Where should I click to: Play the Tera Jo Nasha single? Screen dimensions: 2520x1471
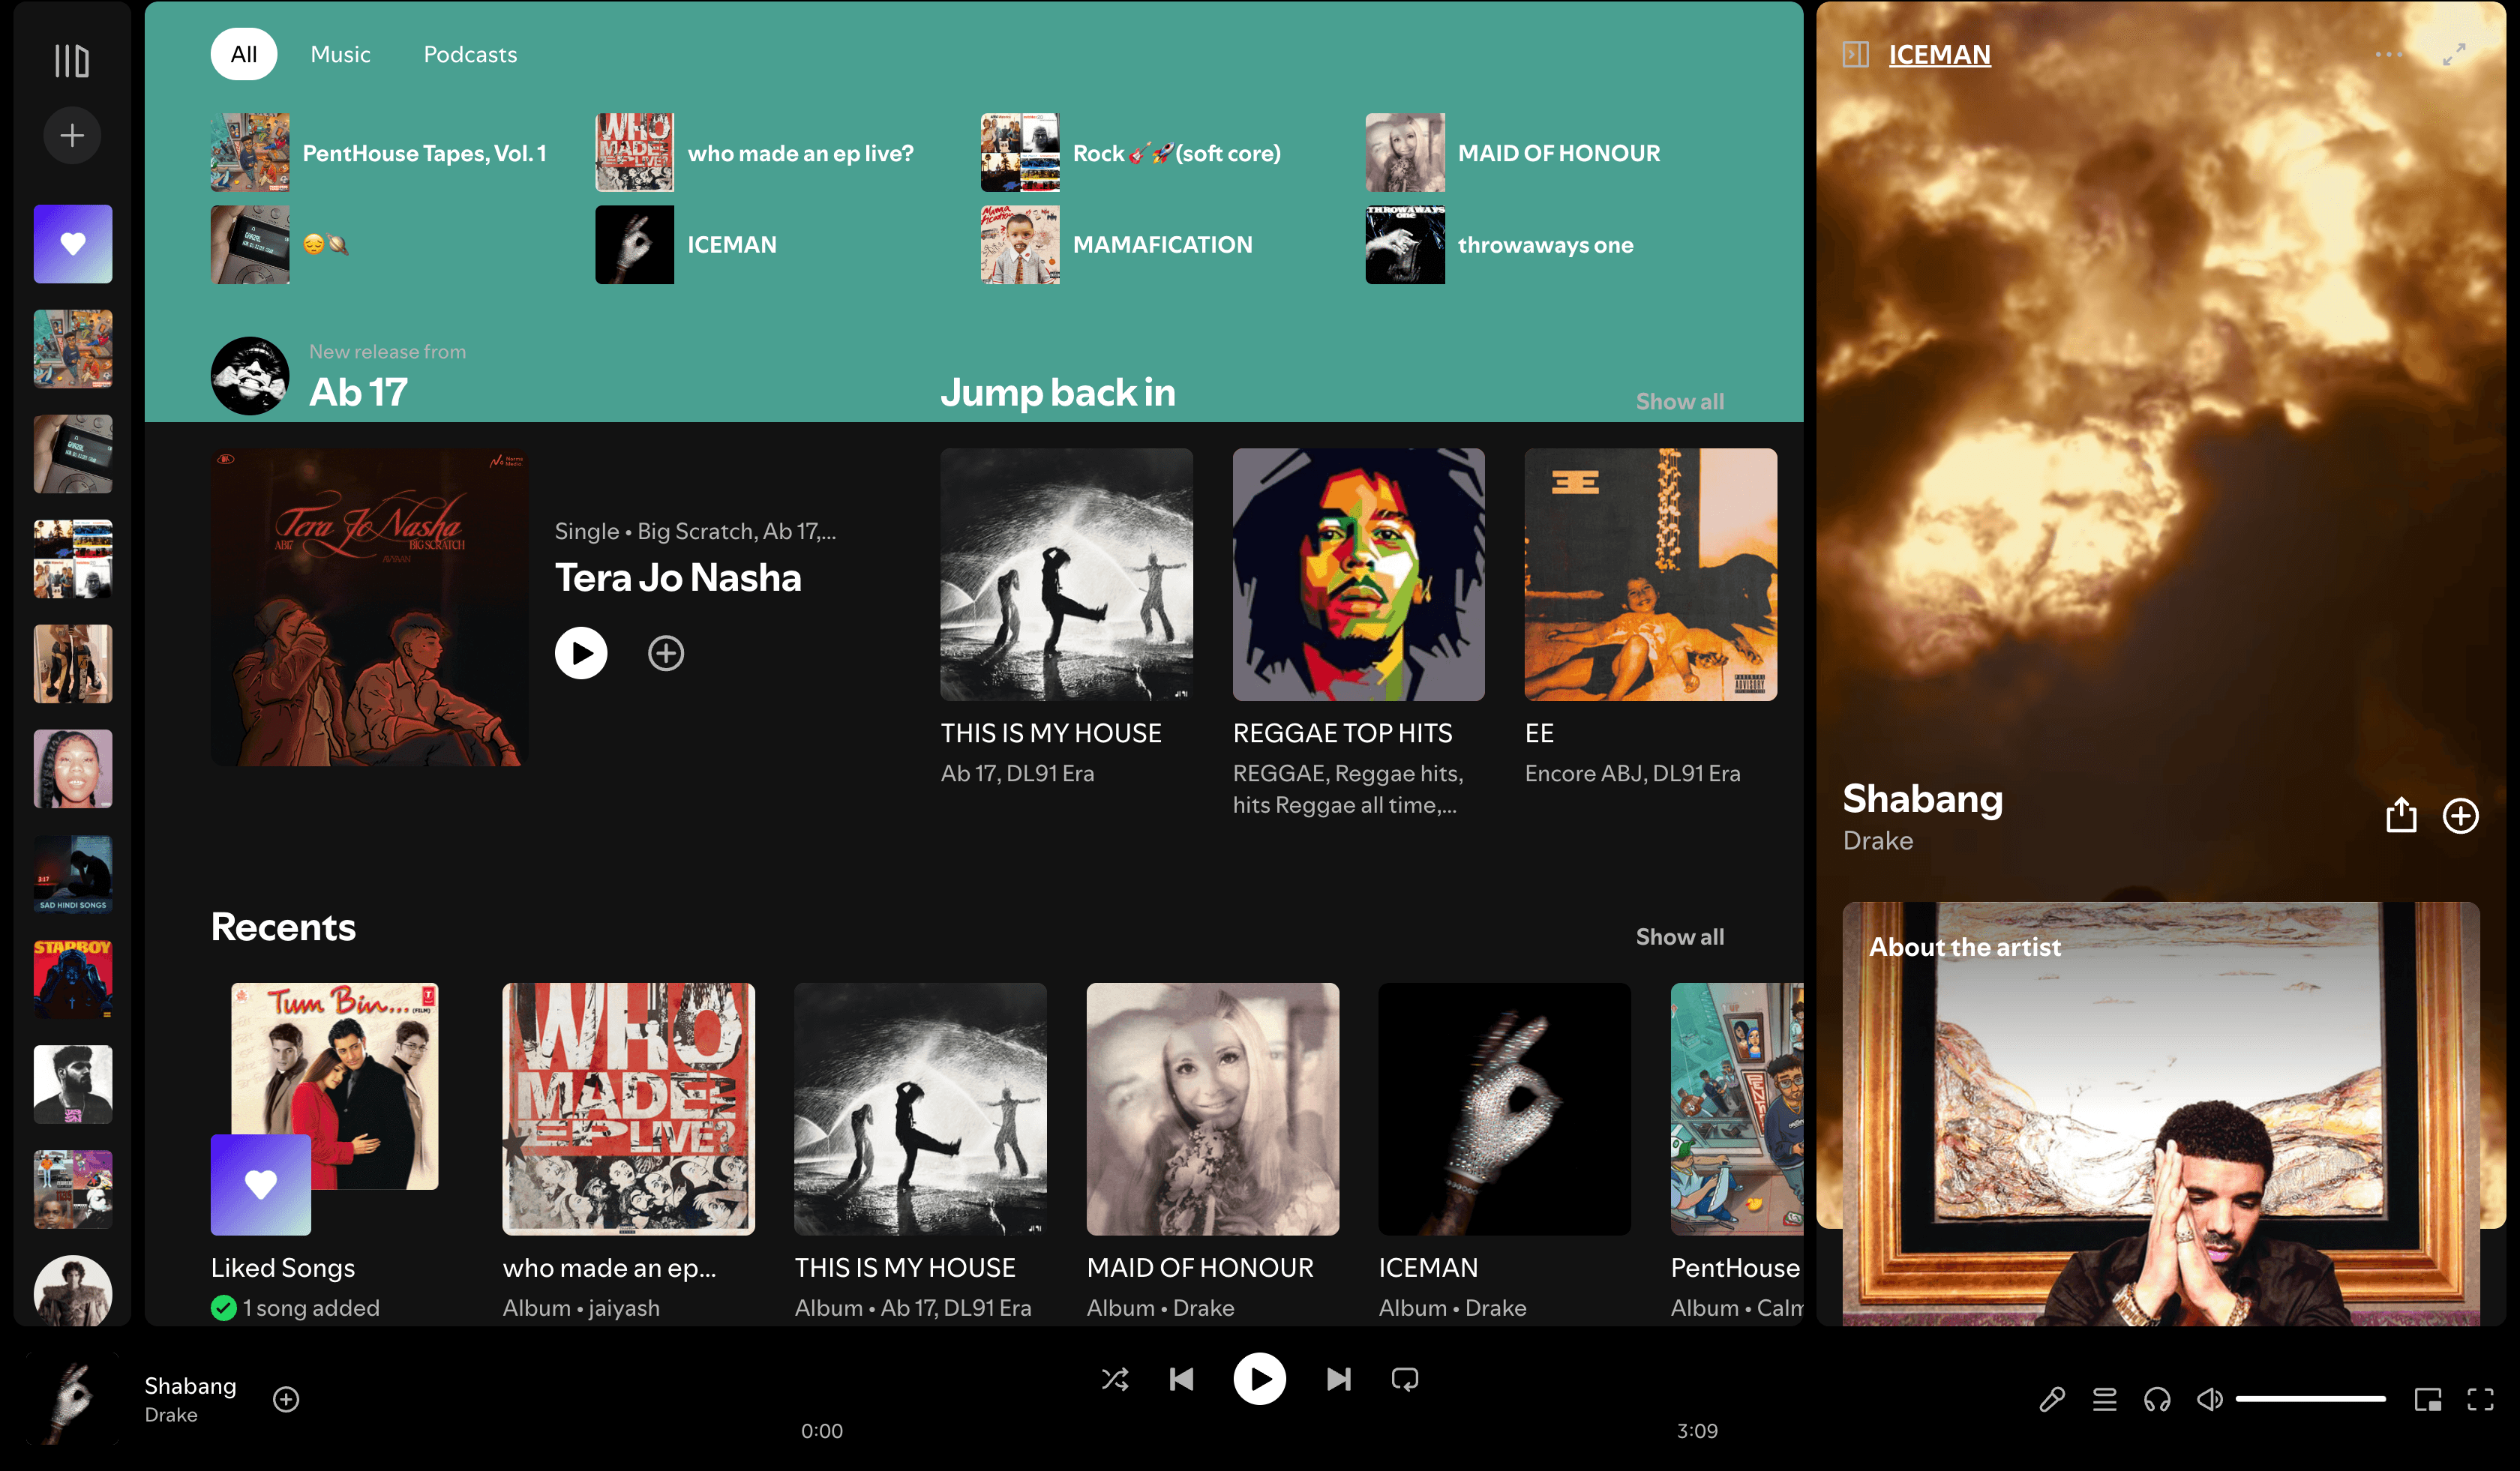coord(581,652)
